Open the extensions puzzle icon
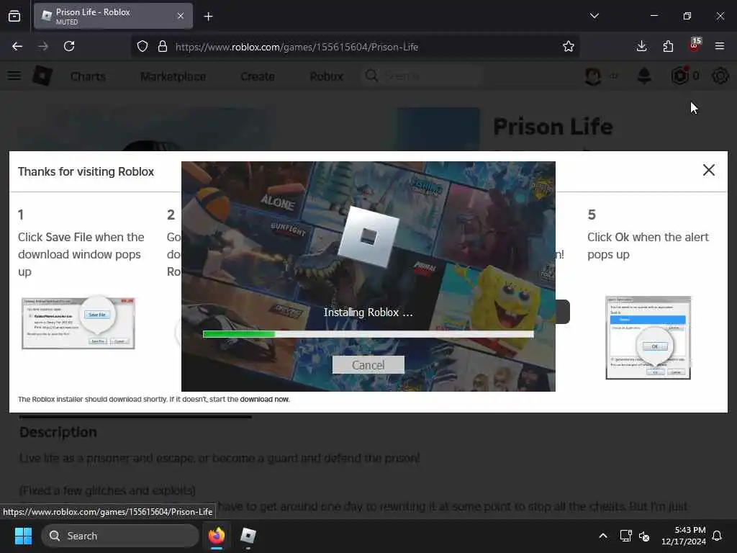 coord(668,46)
